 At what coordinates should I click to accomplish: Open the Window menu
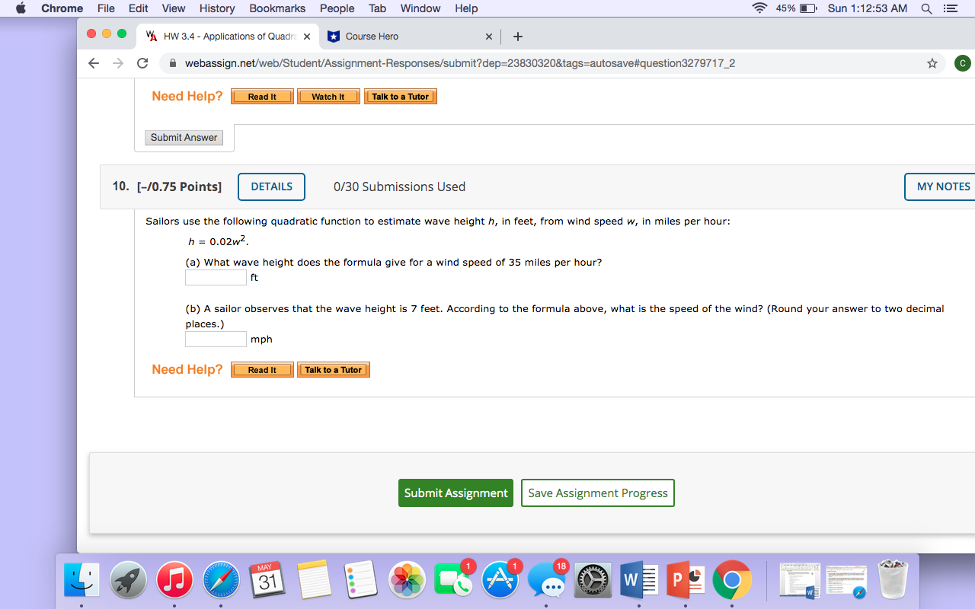[x=420, y=8]
